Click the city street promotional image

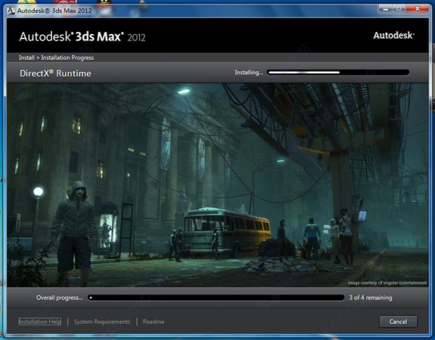tap(217, 185)
